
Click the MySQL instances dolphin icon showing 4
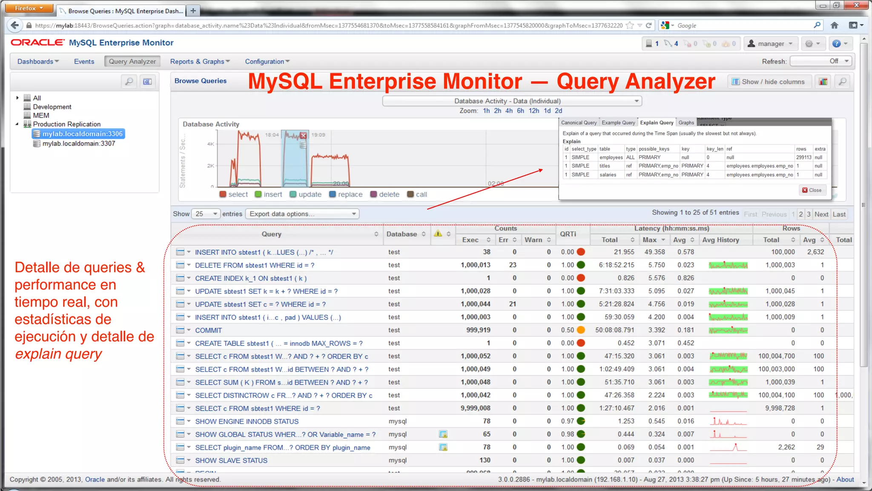[668, 43]
